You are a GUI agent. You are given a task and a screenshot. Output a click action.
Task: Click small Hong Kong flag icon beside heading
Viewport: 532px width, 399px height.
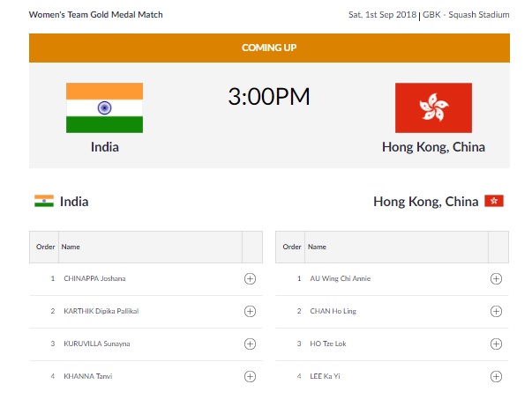494,201
